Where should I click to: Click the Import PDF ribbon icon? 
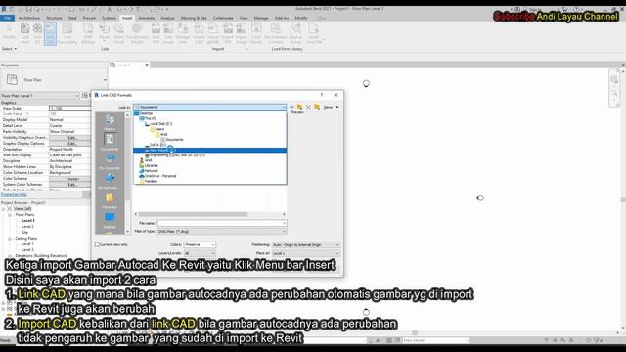pyautogui.click(x=227, y=33)
